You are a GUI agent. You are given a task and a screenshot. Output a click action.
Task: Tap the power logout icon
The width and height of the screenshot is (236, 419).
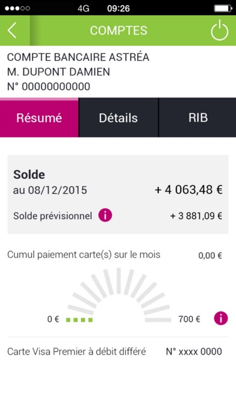219,30
